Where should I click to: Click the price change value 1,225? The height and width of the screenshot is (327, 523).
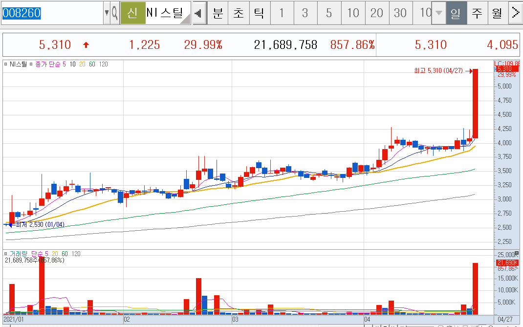click(x=144, y=44)
